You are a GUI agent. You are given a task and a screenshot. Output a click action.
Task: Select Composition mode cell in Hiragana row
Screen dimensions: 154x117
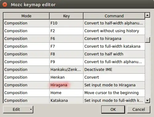[x=26, y=85]
